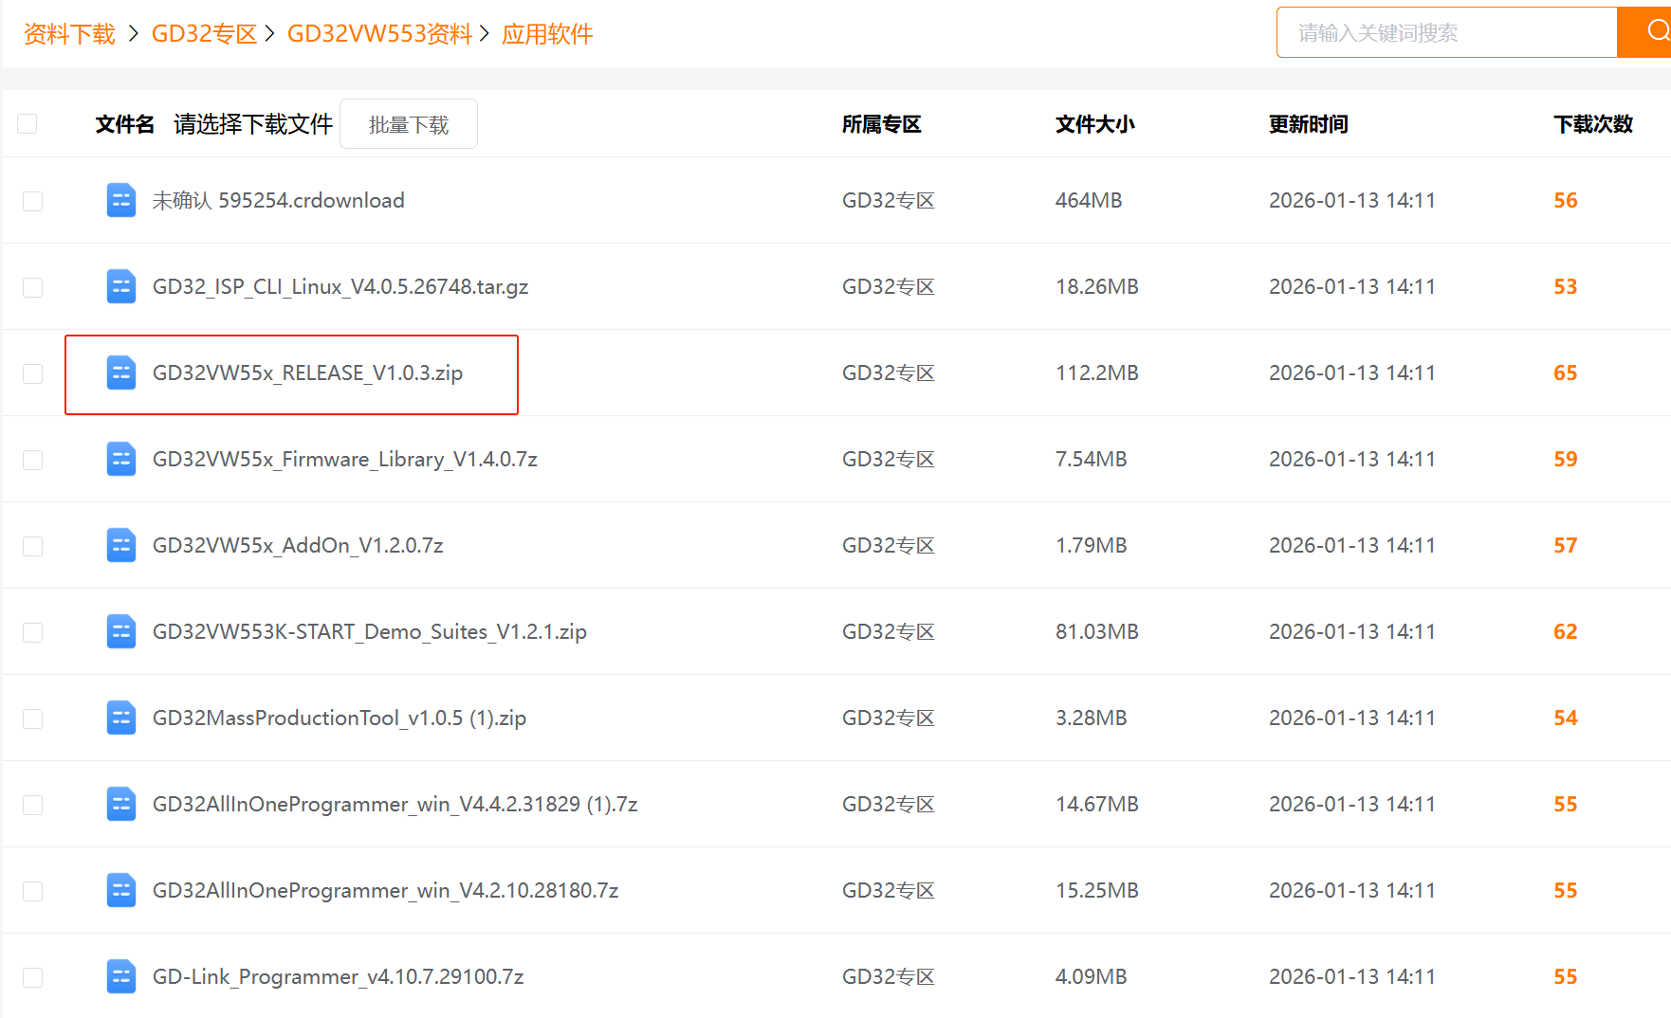Download GD32VW55x_RELEASE_V1.0.3.zip
Image resolution: width=1671 pixels, height=1018 pixels.
point(308,373)
